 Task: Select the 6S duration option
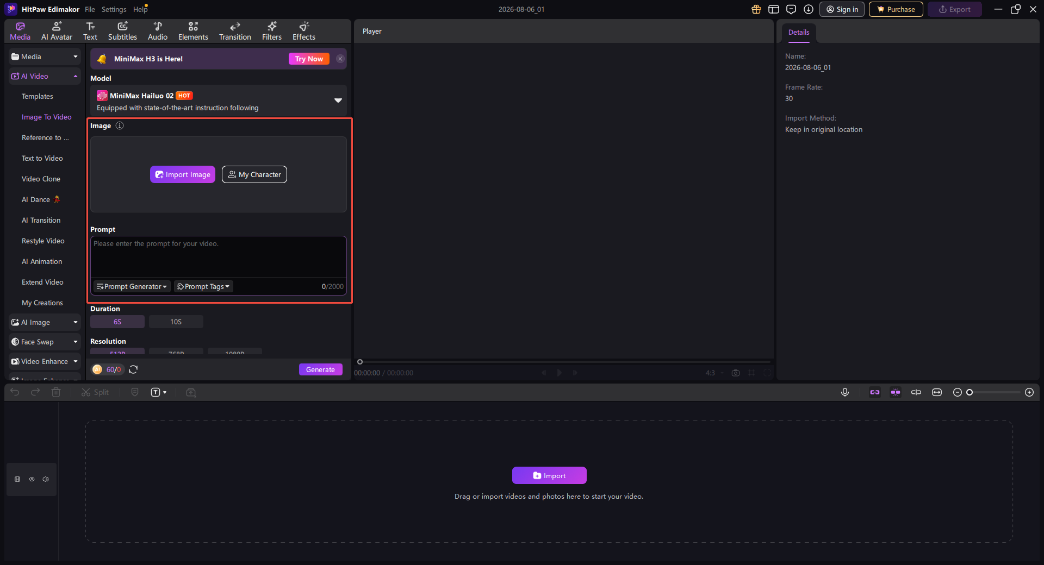(x=117, y=322)
